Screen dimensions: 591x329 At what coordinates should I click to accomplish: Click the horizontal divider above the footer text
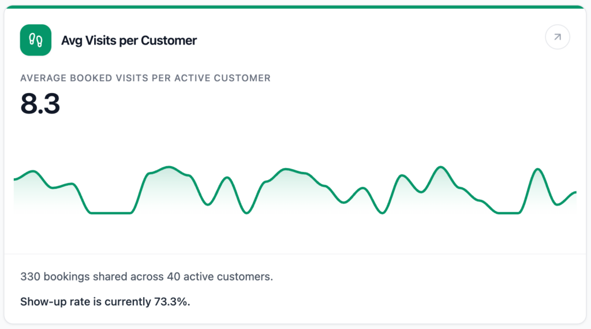click(295, 254)
